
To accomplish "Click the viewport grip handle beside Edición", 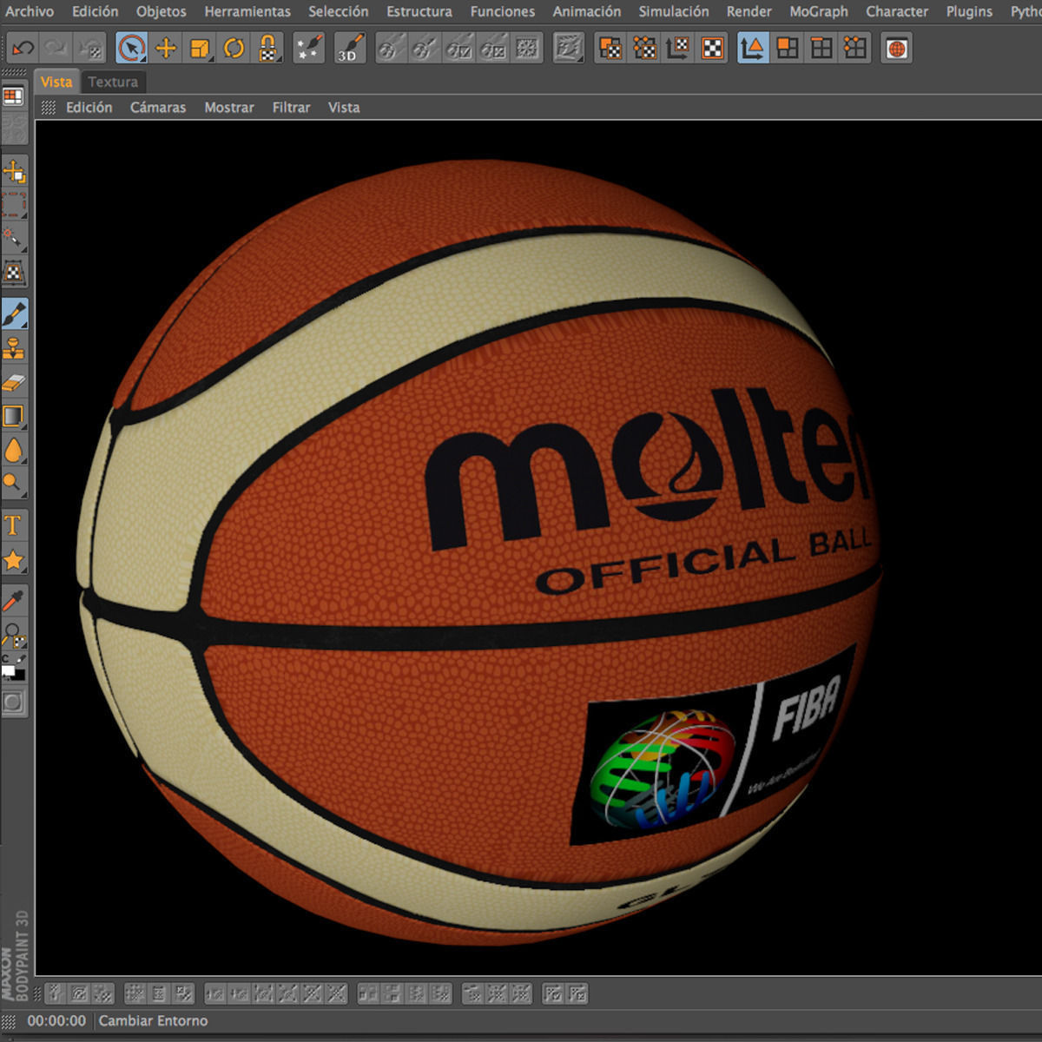I will point(49,108).
